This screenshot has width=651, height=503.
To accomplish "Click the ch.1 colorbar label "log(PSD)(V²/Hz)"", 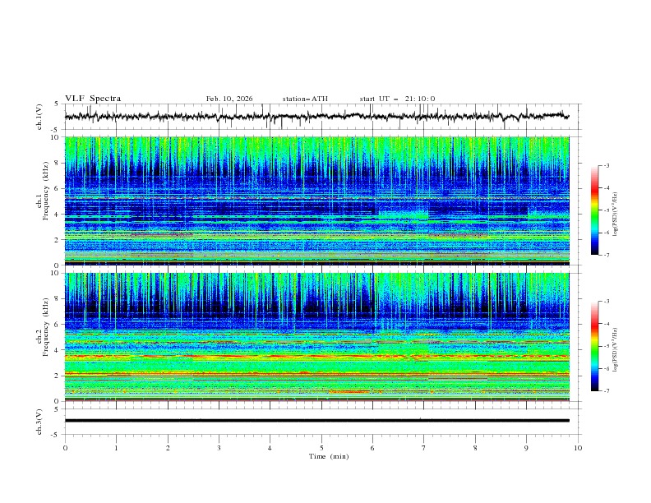I will click(616, 215).
